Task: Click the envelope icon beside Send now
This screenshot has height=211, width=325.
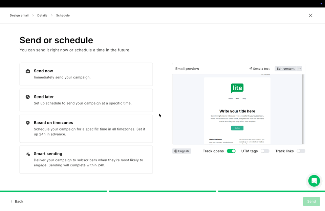Action: pos(28,71)
